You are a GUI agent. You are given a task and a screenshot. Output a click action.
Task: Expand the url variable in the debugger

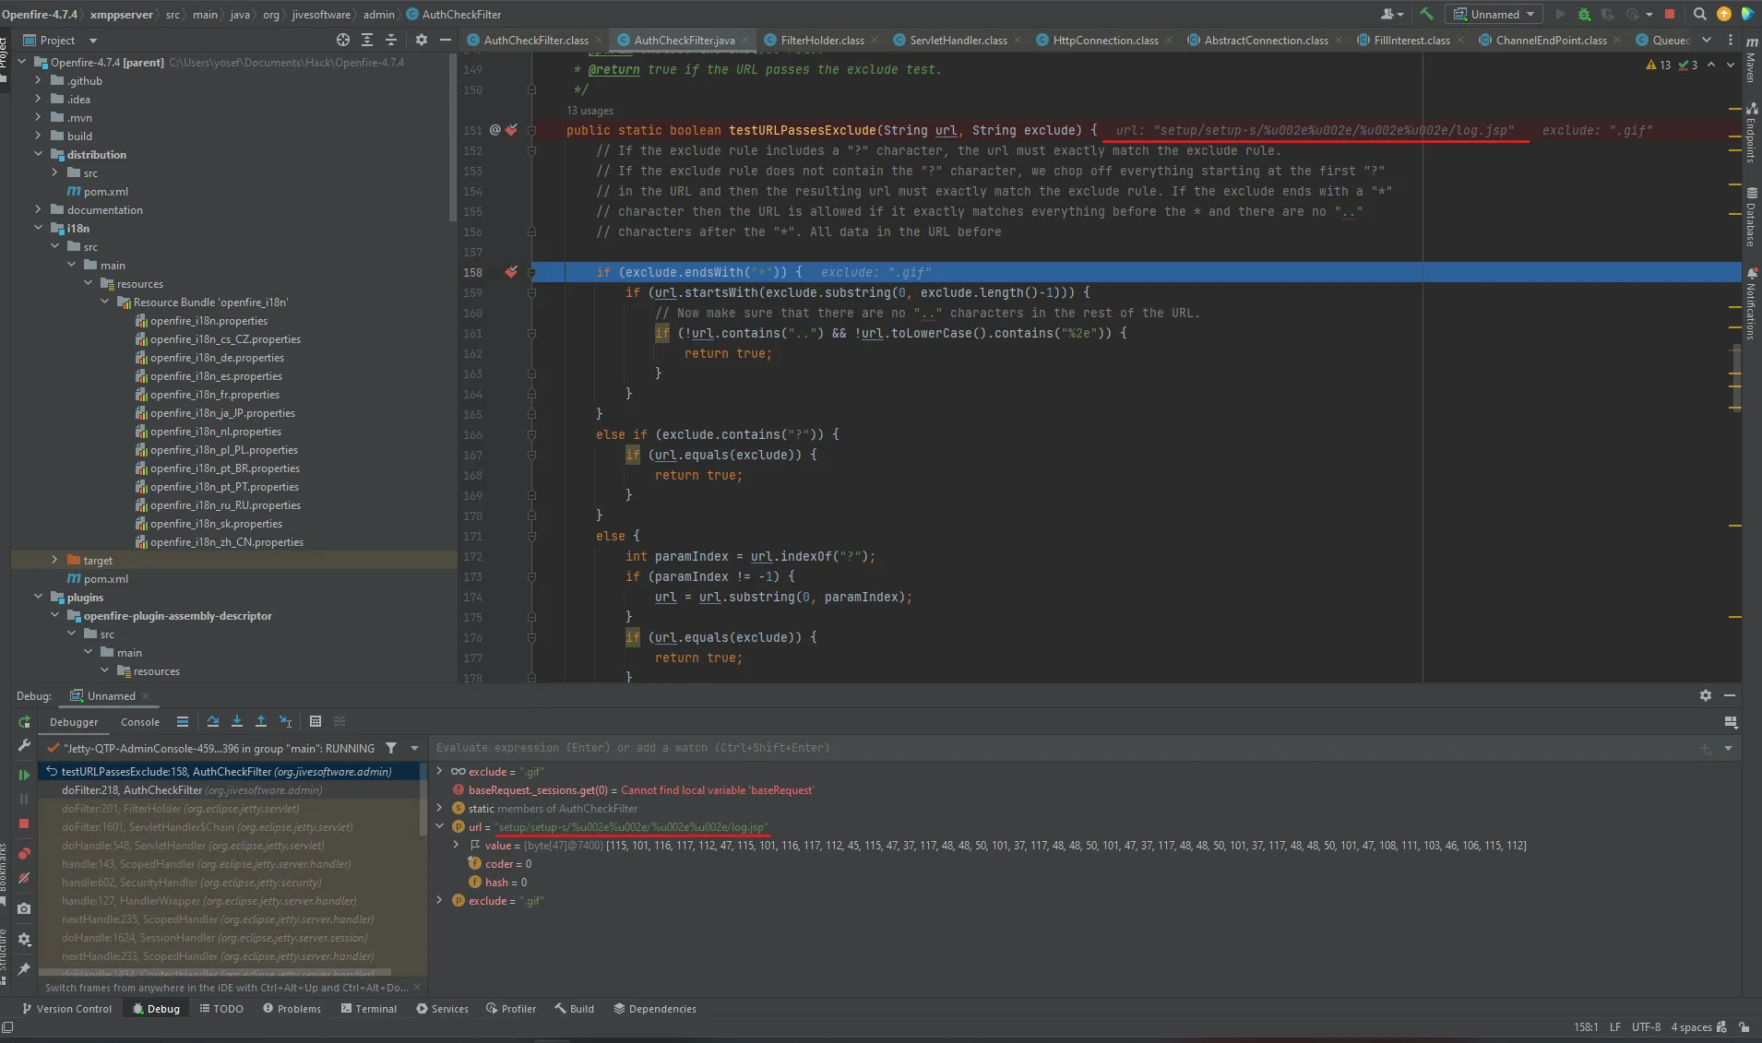click(441, 827)
